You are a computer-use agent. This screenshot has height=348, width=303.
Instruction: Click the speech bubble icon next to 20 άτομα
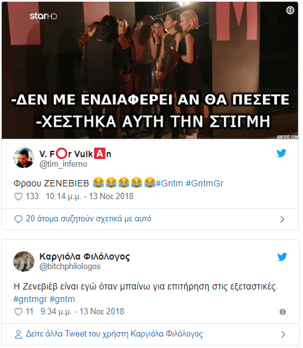pos(18,219)
